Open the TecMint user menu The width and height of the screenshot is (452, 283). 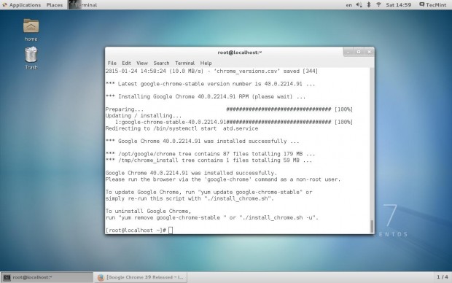pyautogui.click(x=433, y=5)
